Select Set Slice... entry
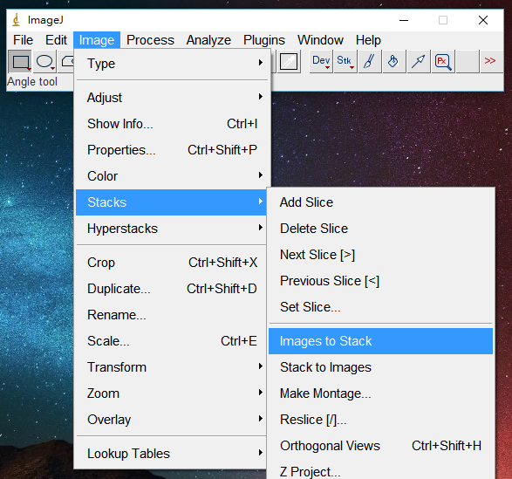The image size is (512, 479). point(381,307)
